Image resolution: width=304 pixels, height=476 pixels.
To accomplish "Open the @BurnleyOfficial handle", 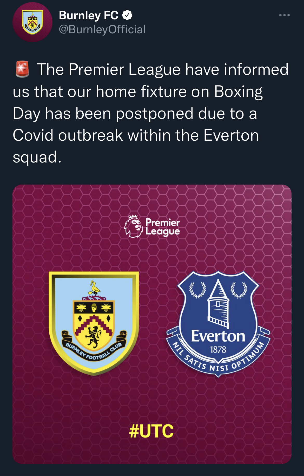I will [x=102, y=29].
